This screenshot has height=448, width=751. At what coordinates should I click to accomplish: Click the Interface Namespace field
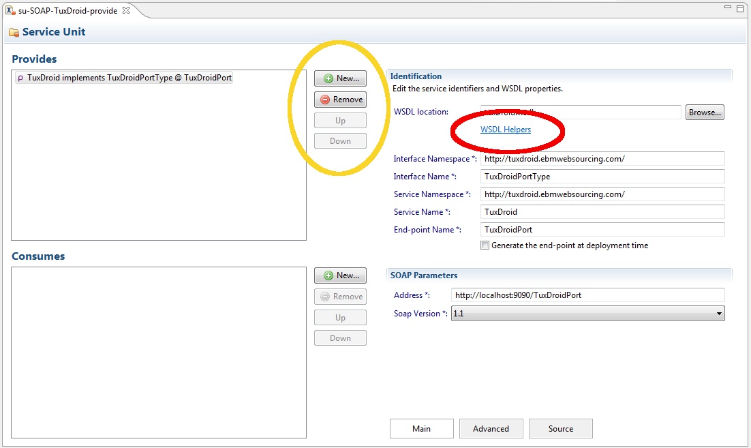(x=602, y=159)
